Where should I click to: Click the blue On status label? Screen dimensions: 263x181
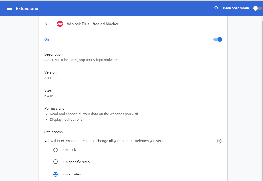pos(47,39)
